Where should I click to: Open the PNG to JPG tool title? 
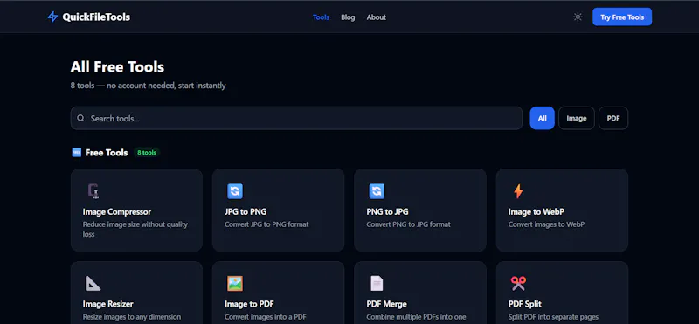(x=387, y=211)
